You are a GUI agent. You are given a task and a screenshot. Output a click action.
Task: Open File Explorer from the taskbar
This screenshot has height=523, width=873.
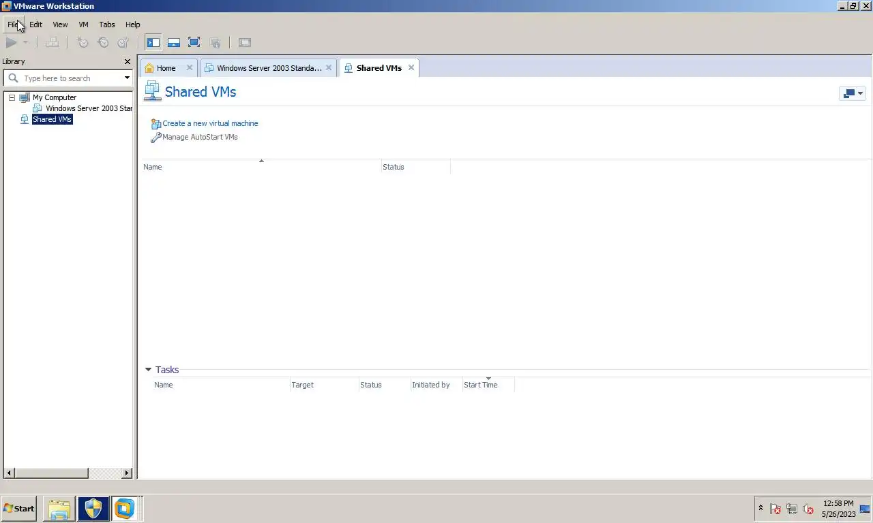[59, 508]
